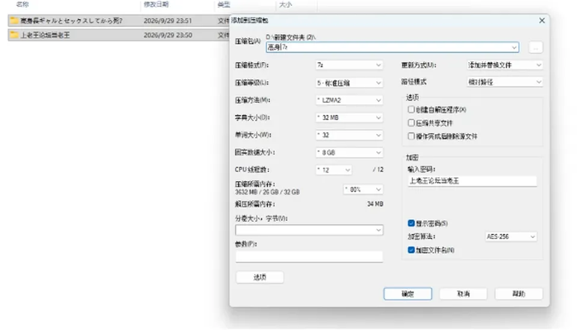Check 操作完成后删除源文件 option
The height and width of the screenshot is (330, 577).
point(411,136)
